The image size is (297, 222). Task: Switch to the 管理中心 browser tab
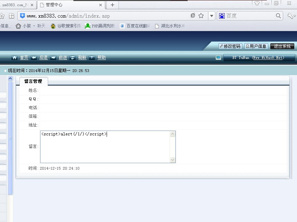point(71,5)
